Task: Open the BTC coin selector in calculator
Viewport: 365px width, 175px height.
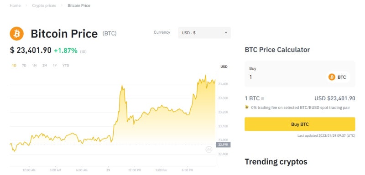Action: [338, 77]
